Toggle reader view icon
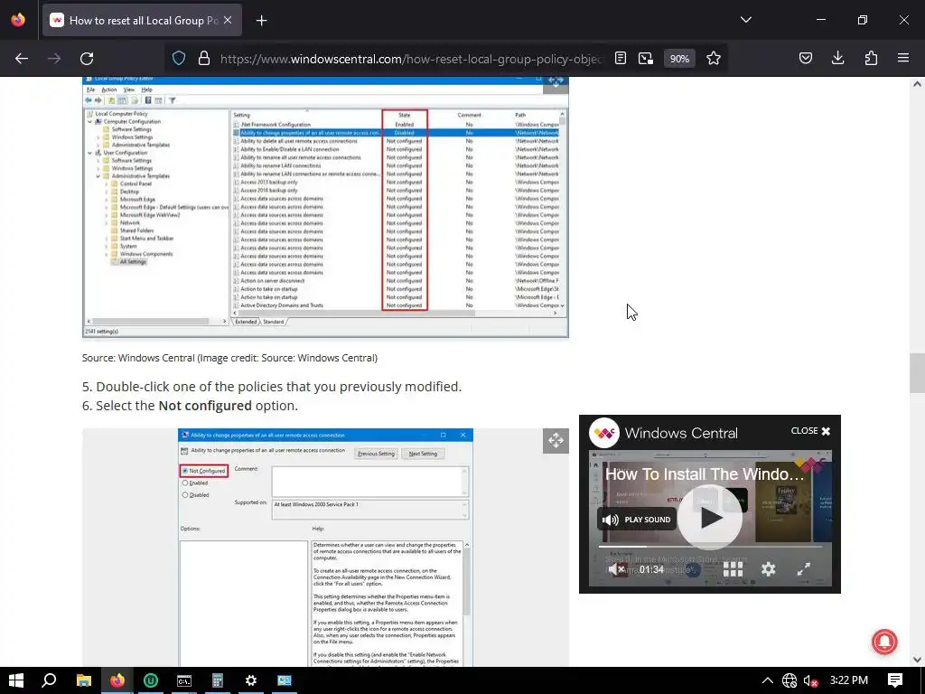 point(620,59)
